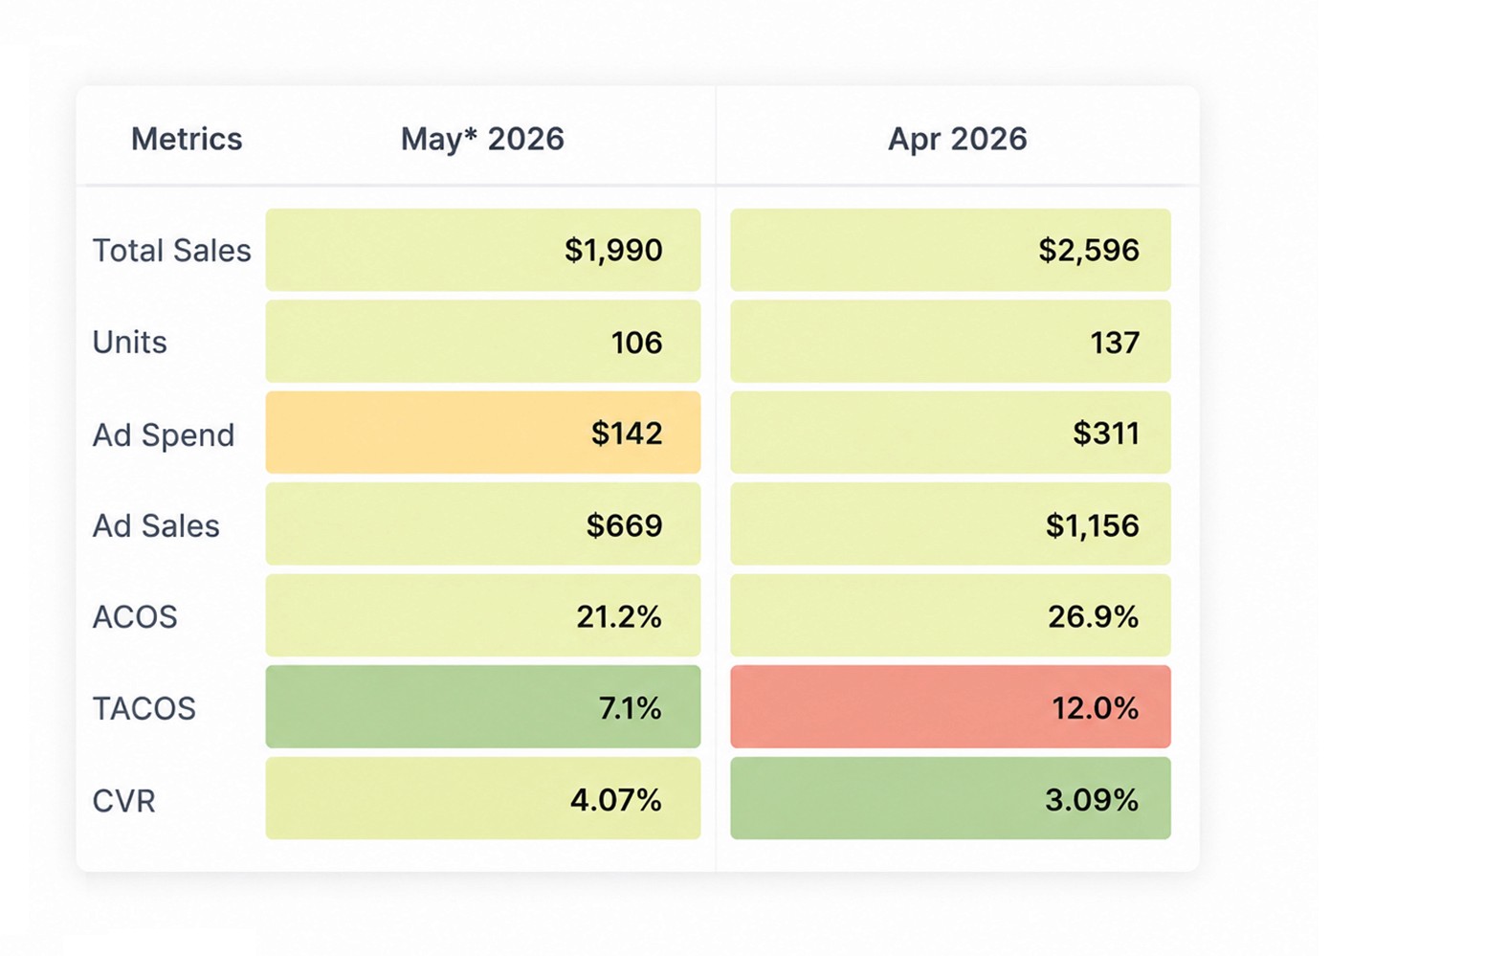This screenshot has height=956, width=1507.
Task: Select the May* 2026 column header
Action: [x=482, y=139]
